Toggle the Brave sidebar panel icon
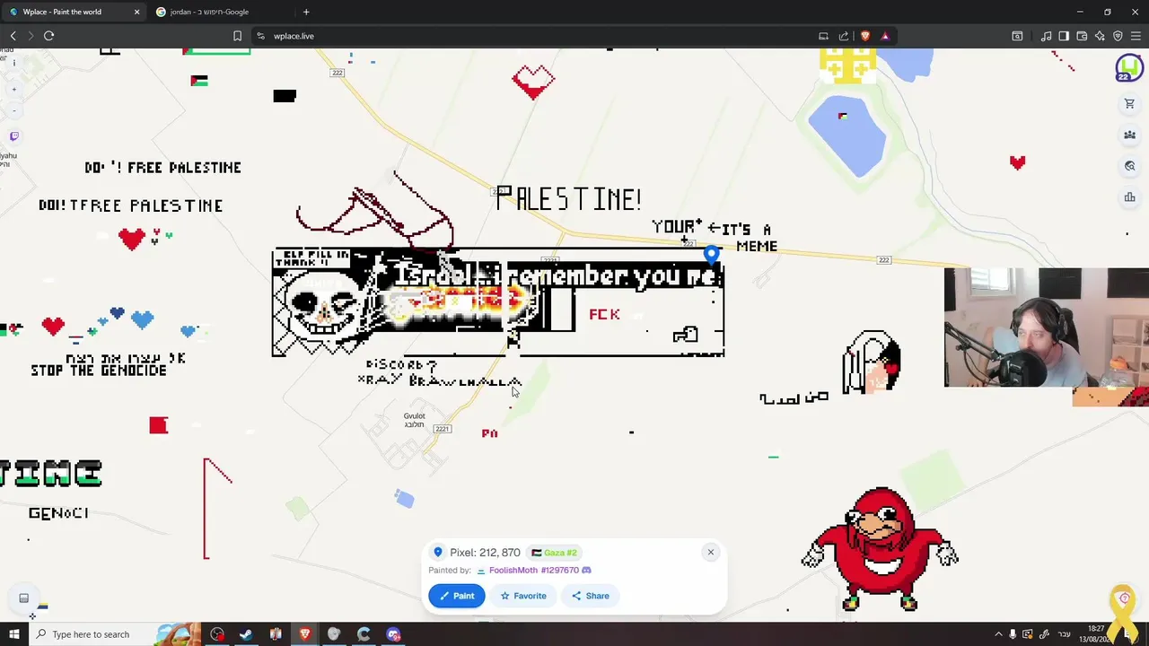This screenshot has width=1149, height=646. click(x=1064, y=36)
